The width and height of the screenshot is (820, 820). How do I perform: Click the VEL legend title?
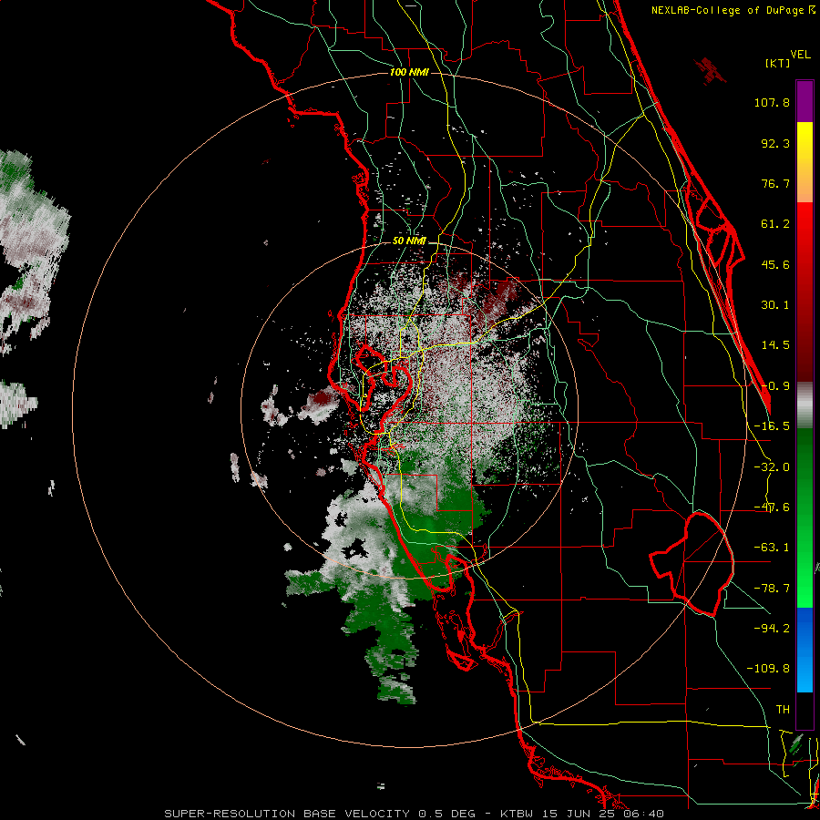coord(800,55)
